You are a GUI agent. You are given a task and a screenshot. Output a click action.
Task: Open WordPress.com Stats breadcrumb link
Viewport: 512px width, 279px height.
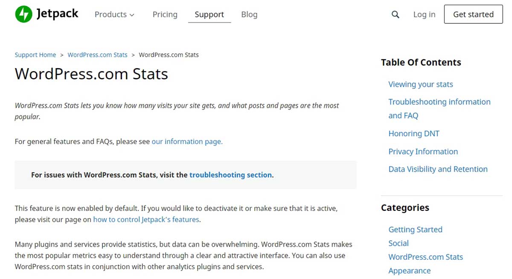[x=97, y=55]
